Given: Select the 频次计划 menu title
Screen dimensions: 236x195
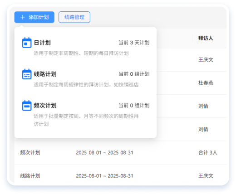Looking at the screenshot, I should tap(45, 106).
